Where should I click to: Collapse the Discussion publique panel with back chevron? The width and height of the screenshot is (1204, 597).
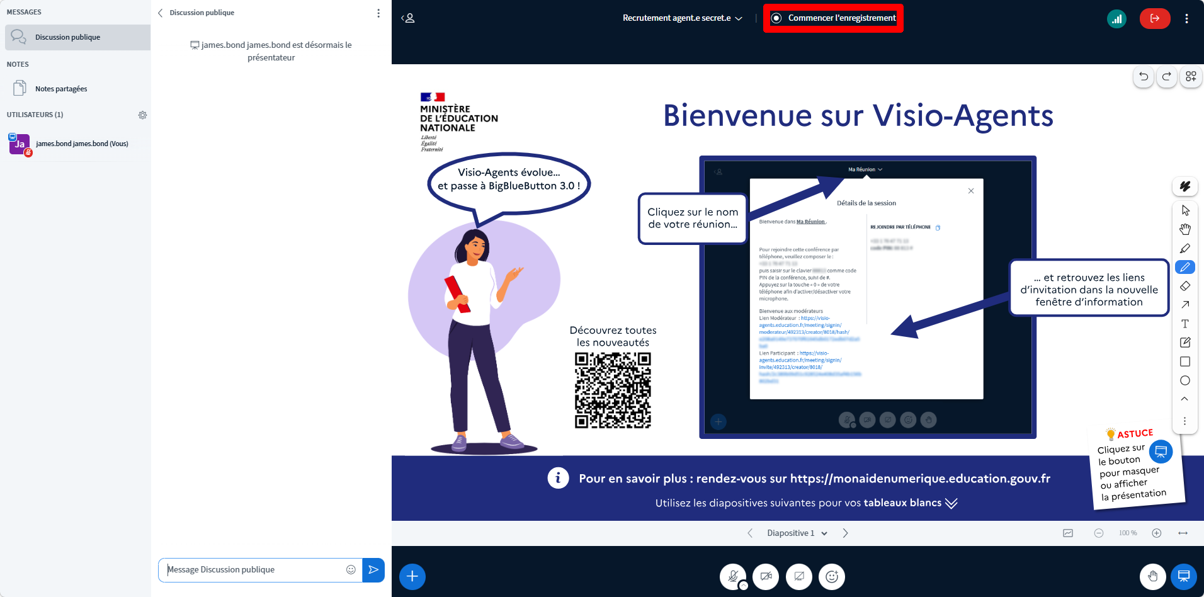pyautogui.click(x=160, y=13)
